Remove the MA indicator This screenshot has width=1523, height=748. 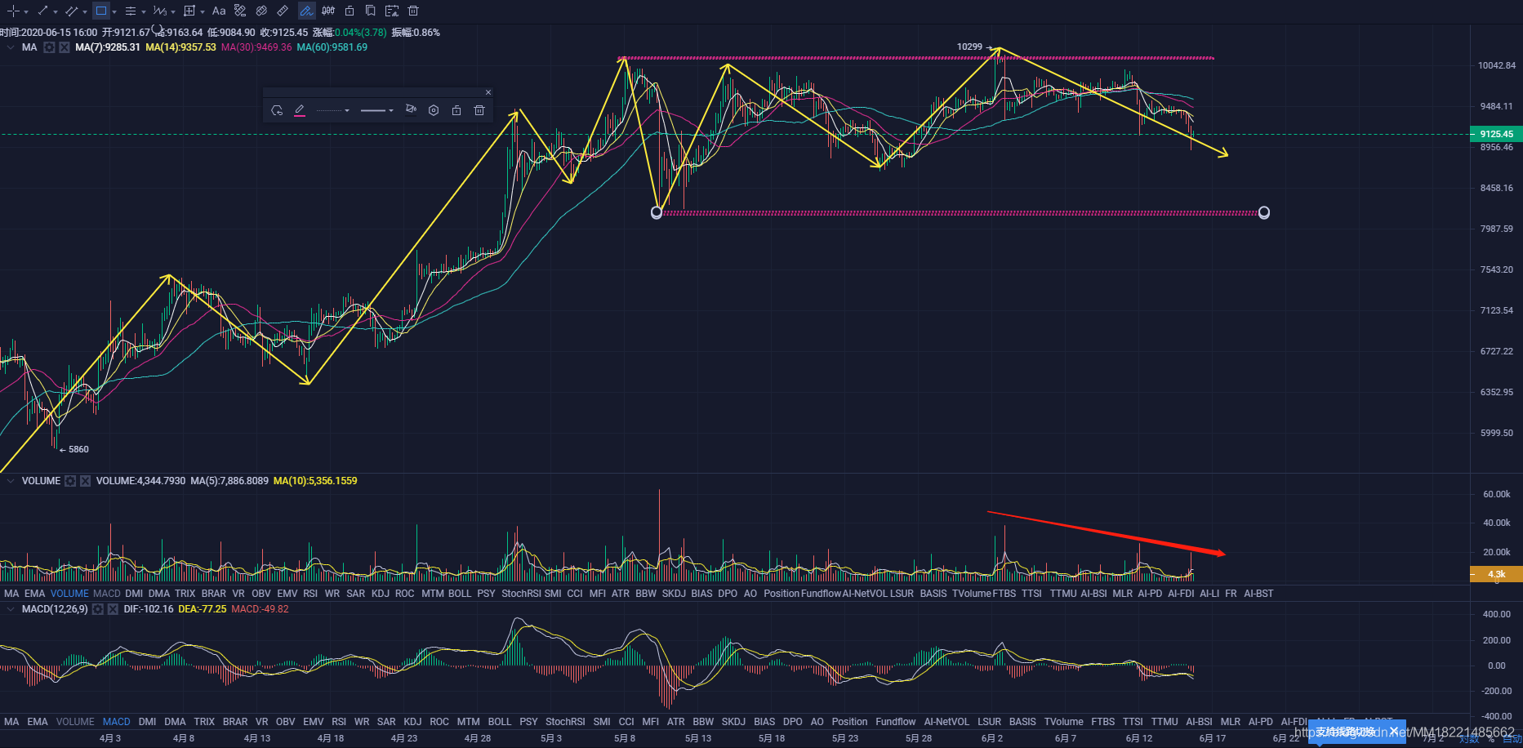[64, 47]
